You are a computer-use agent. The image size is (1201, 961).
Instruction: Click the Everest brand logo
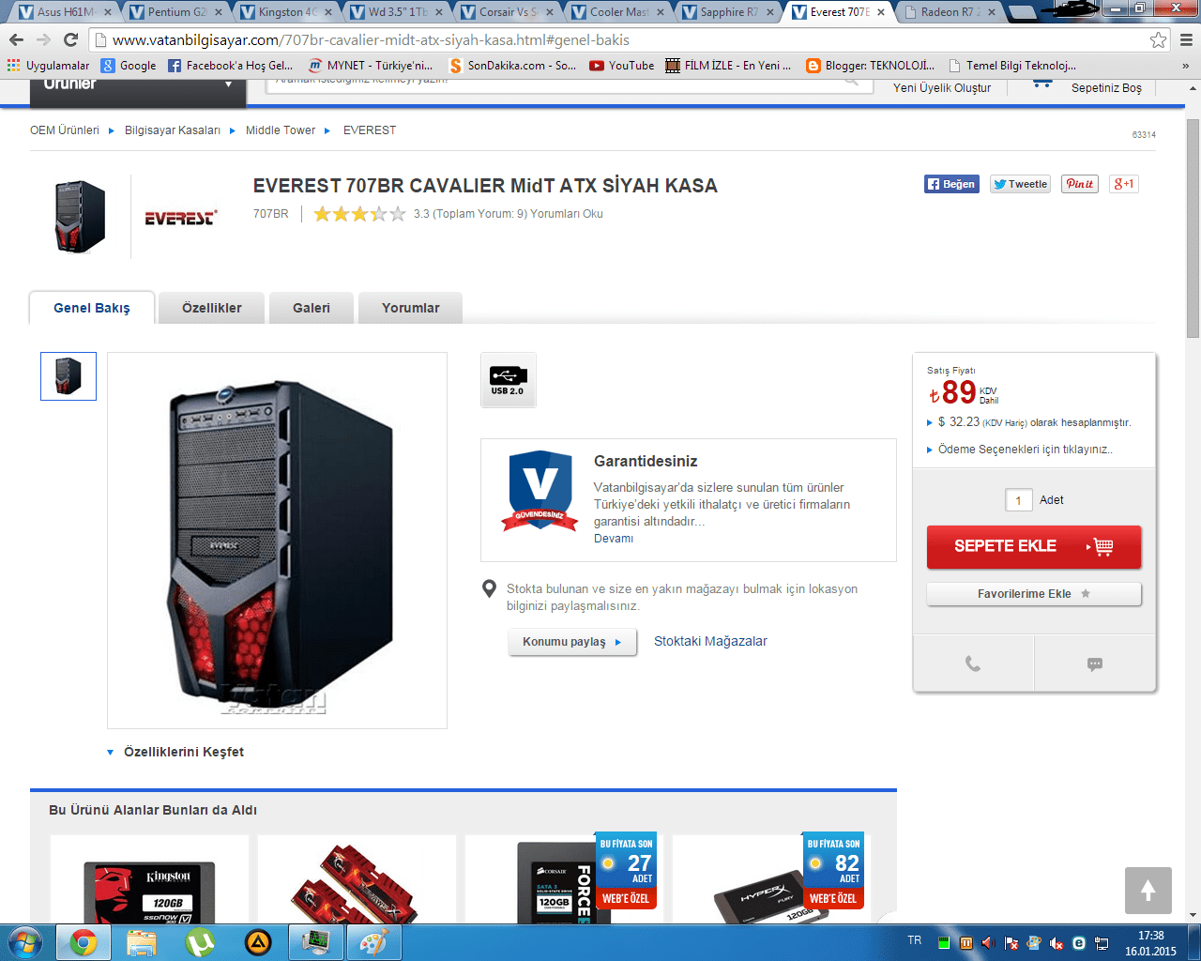pyautogui.click(x=181, y=218)
